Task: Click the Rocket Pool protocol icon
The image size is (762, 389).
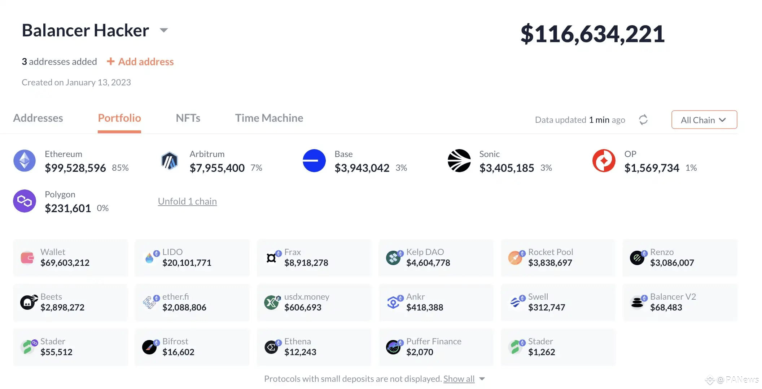Action: (515, 258)
